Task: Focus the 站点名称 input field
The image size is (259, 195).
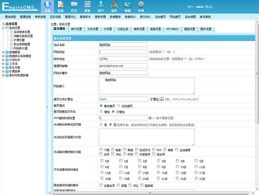Action: coord(123,45)
